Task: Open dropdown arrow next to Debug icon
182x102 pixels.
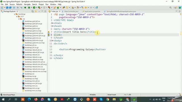Action: 32,8
